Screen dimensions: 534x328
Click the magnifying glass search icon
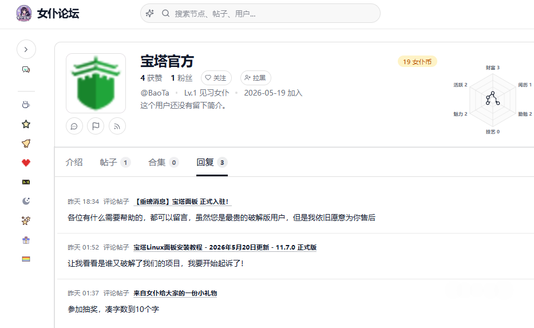pos(165,13)
